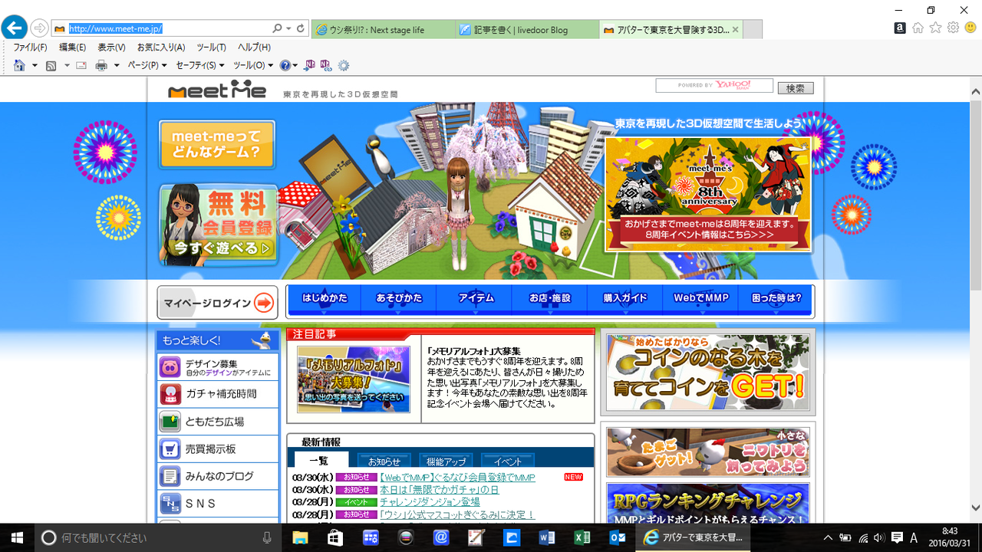Open the ツール(O) dropdown in command bar

(253, 66)
